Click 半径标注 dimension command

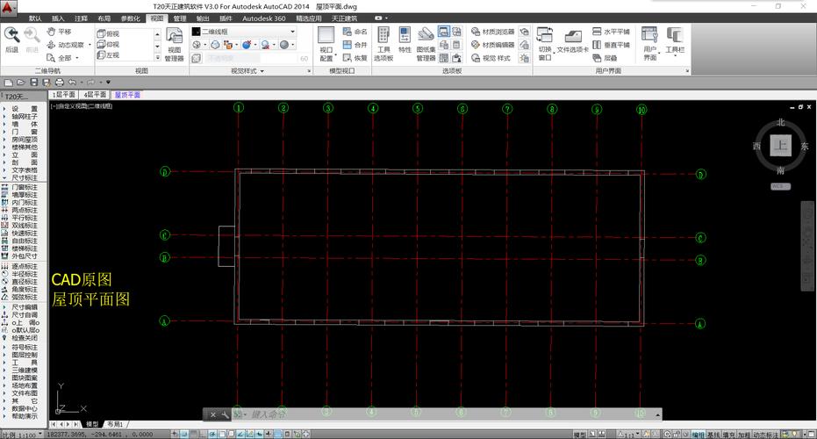click(x=24, y=274)
